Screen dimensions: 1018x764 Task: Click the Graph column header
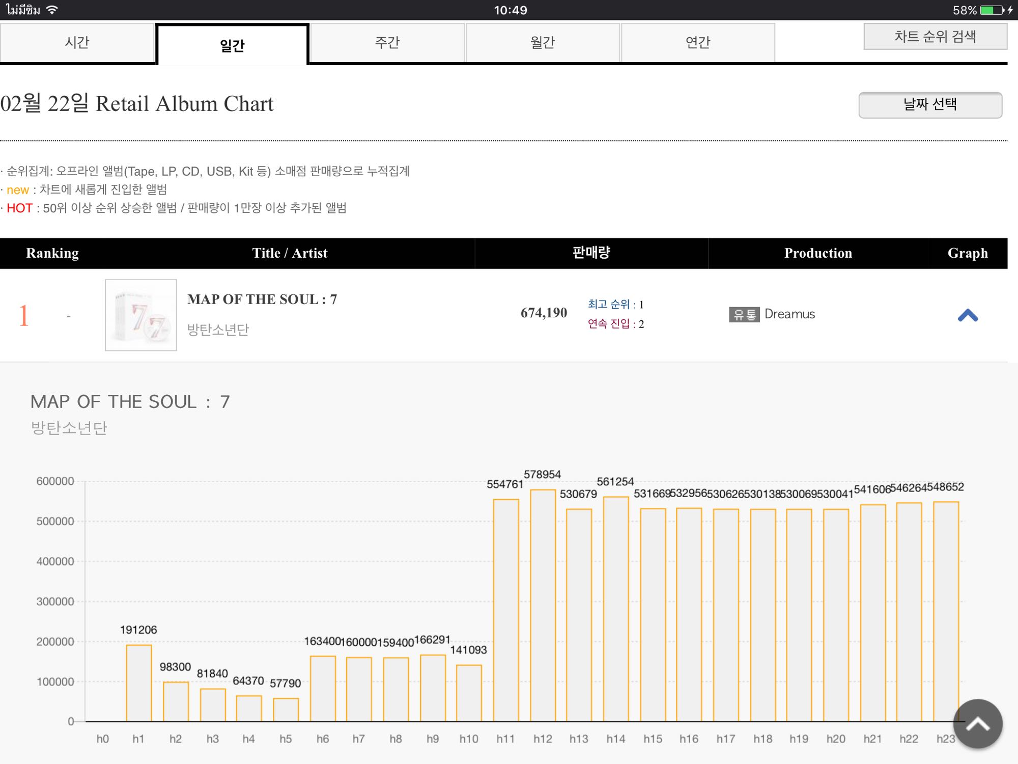click(968, 253)
